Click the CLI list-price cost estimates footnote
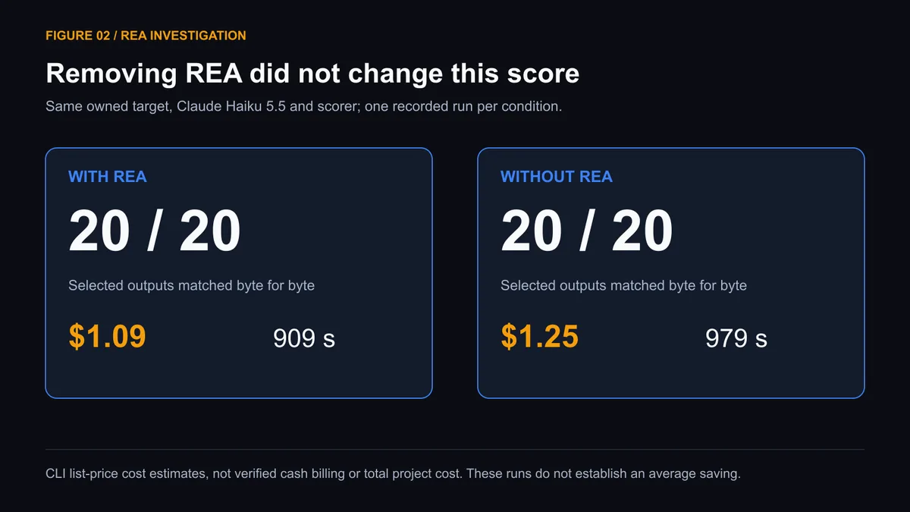Screen dimensions: 910x512 pyautogui.click(x=393, y=474)
